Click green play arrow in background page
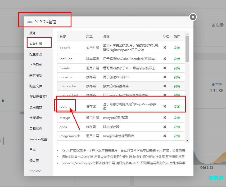This screenshot has width=226, height=187. 3,101
